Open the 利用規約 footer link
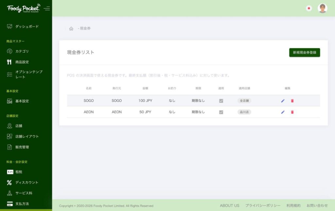The image size is (335, 211). [293, 205]
